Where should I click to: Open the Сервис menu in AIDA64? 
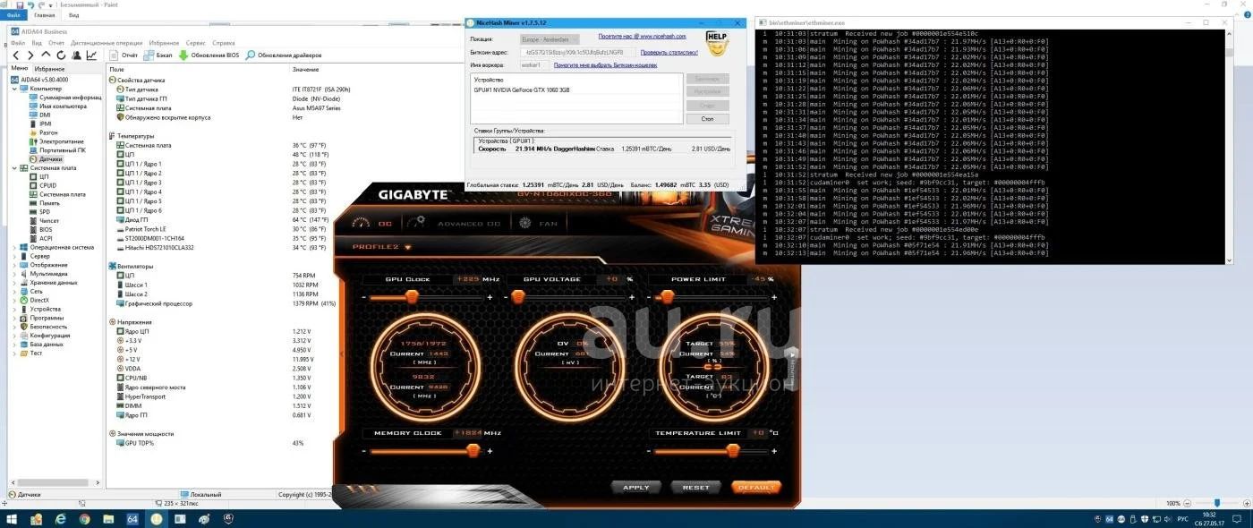coord(195,42)
